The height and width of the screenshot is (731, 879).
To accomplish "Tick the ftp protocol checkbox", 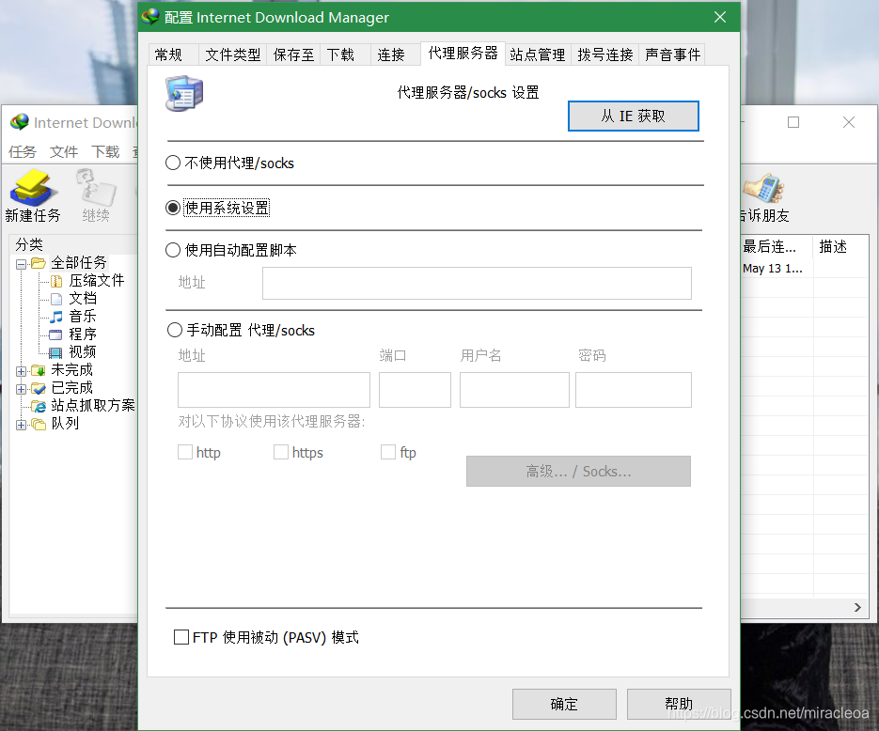I will click(x=388, y=452).
